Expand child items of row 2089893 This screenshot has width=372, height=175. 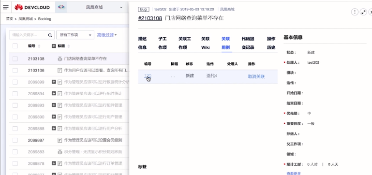coord(54,105)
